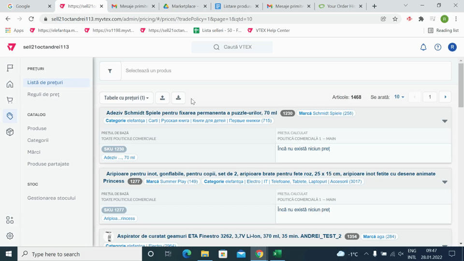Screen dimensions: 464x261
Task: Click the filter funnel icon
Action: (x=110, y=71)
